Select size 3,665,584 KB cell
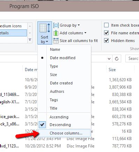This screenshot has width=139, height=152. point(120,102)
